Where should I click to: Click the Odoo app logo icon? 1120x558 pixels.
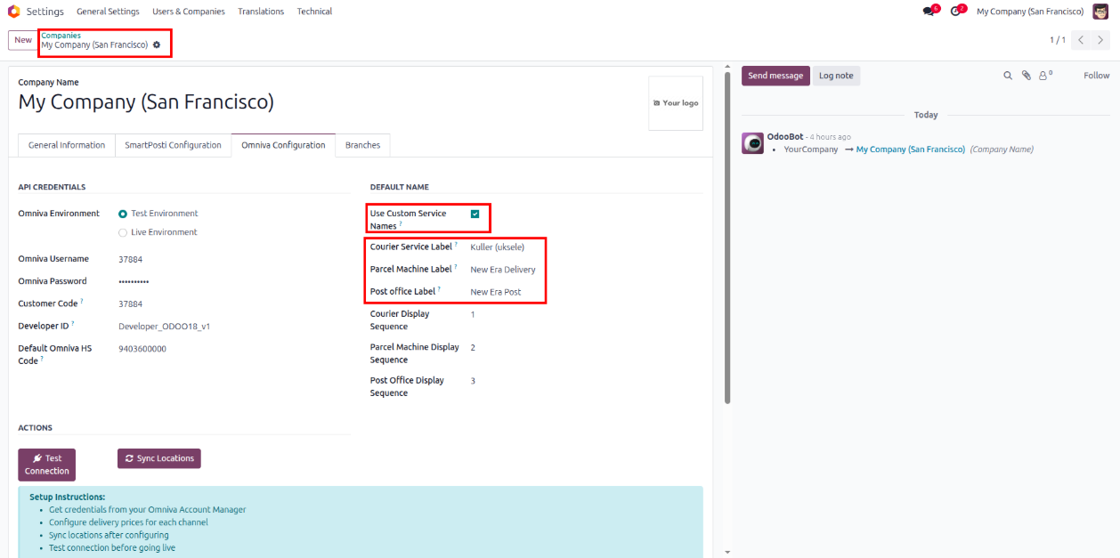coord(13,12)
